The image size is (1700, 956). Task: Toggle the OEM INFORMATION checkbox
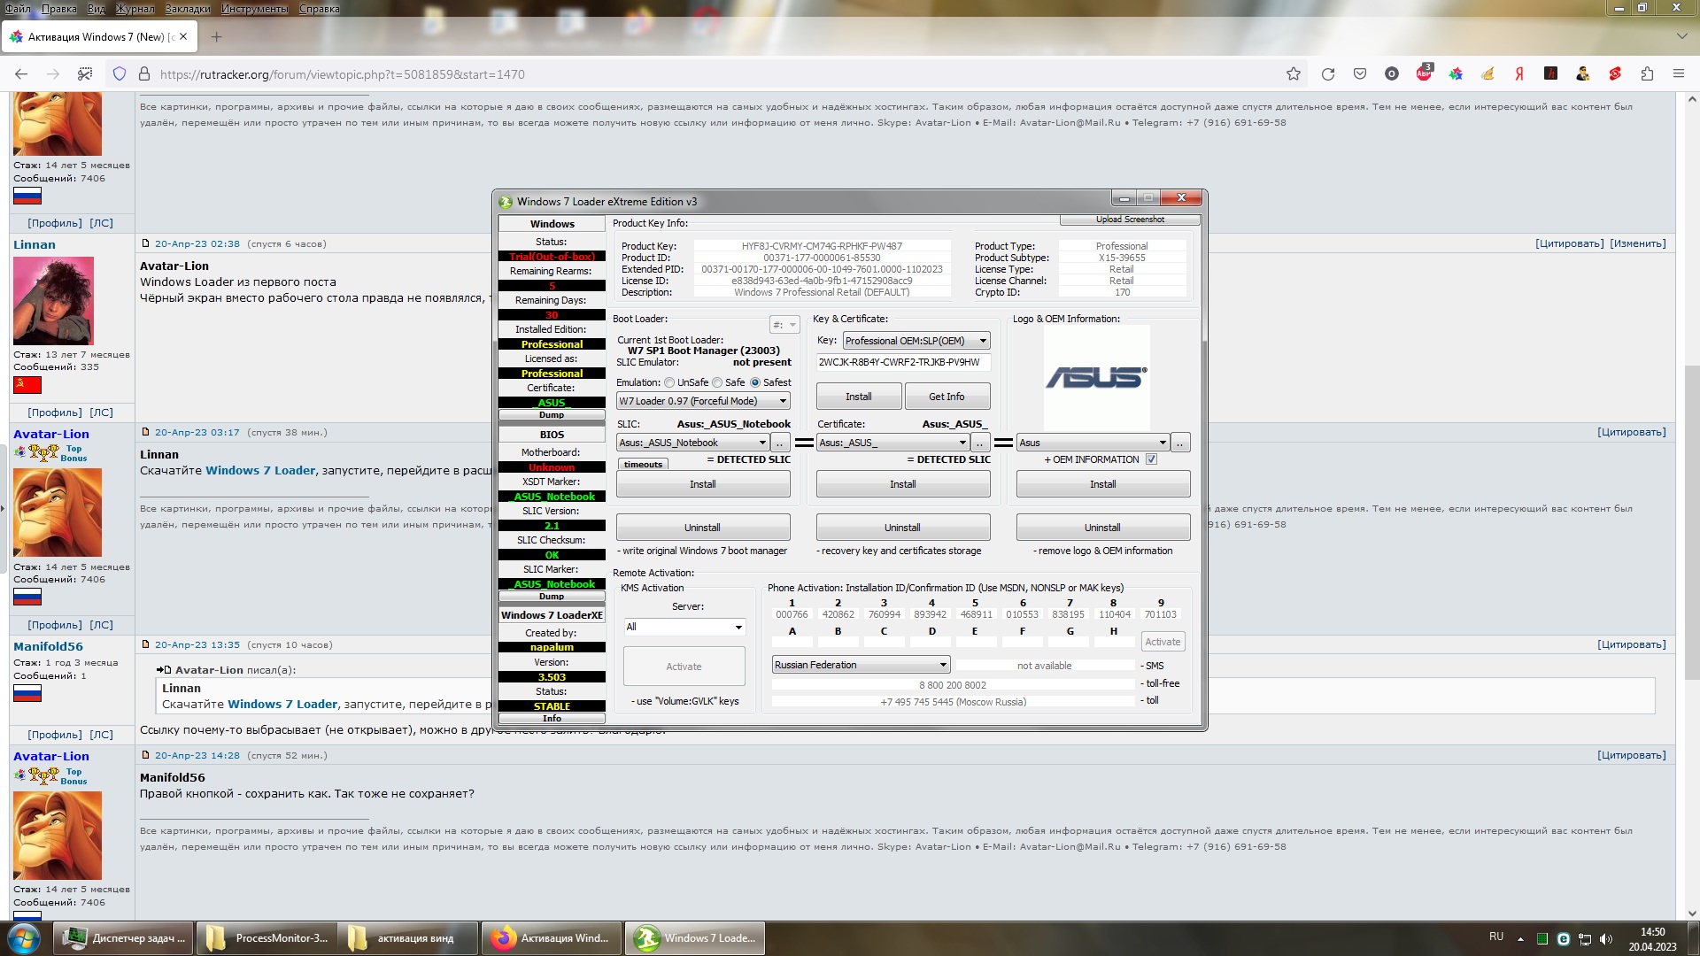(1151, 459)
